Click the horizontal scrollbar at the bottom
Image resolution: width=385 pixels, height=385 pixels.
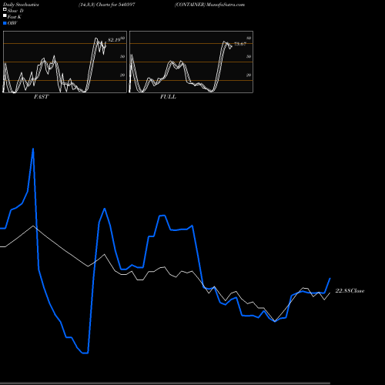coord(165,383)
